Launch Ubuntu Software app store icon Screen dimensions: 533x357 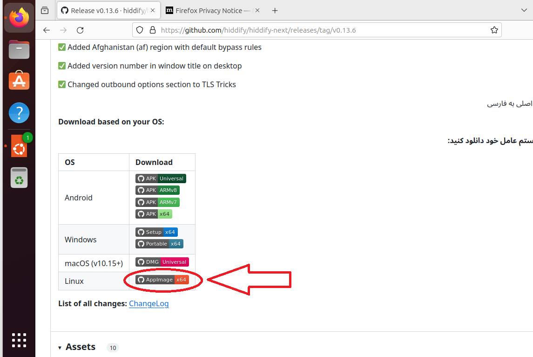point(19,81)
